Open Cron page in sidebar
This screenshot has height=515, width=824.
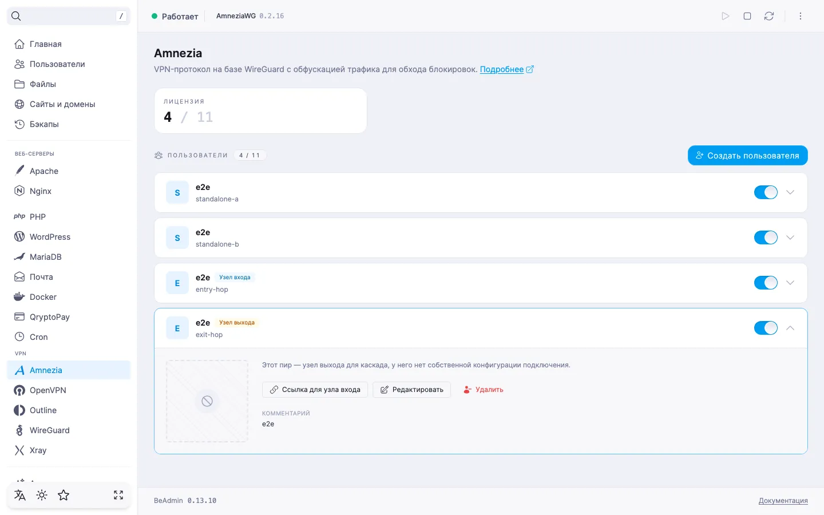[69, 337]
